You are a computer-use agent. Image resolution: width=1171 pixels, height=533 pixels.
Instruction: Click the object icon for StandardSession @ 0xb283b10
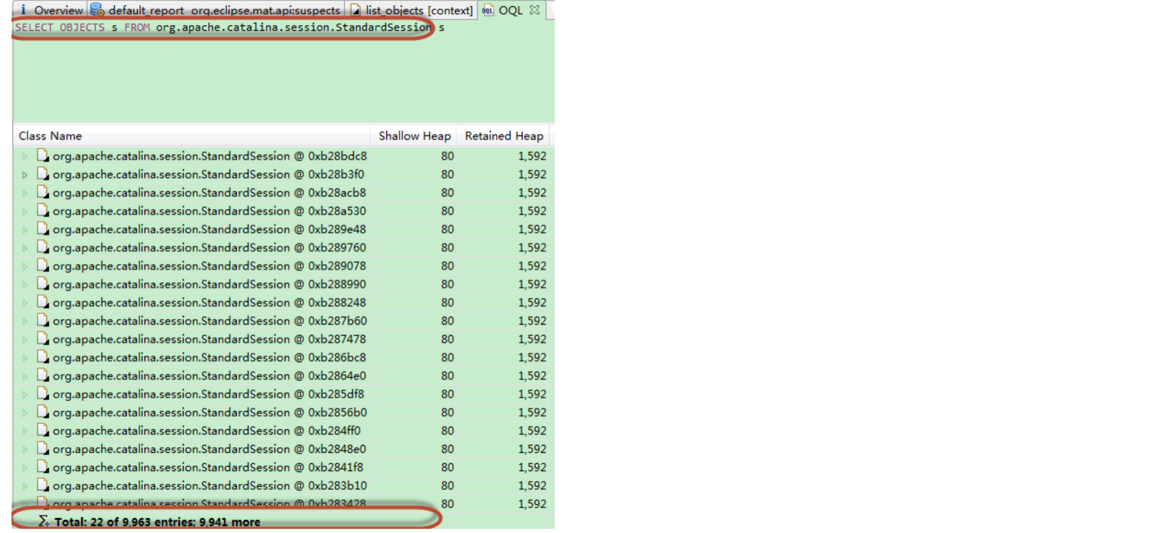click(43, 485)
